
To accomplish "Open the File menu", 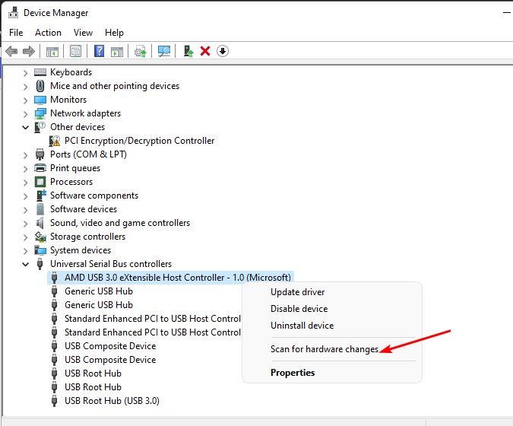I will tap(16, 33).
